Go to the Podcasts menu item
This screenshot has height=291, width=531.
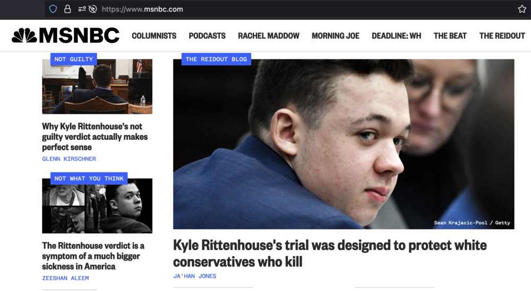[x=207, y=36]
